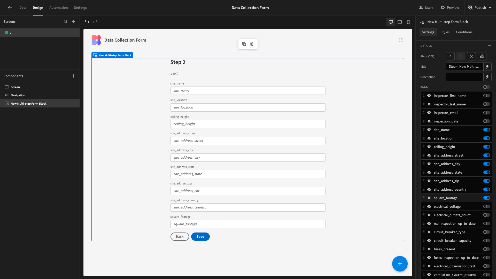Click the add step icon
Image resolution: width=496 pixels, height=279 pixels.
[x=482, y=56]
